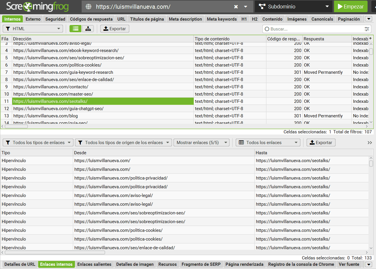Screen dimensions: 376x269
Task: Open URL history dropdown arrow
Action: click(x=246, y=7)
